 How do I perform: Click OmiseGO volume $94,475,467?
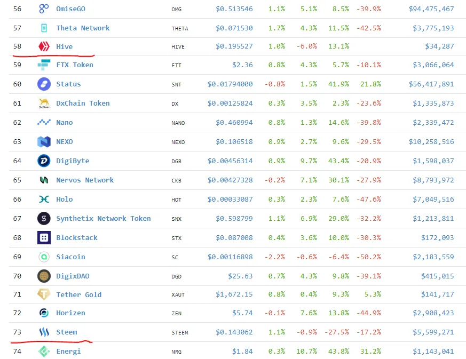(x=431, y=9)
